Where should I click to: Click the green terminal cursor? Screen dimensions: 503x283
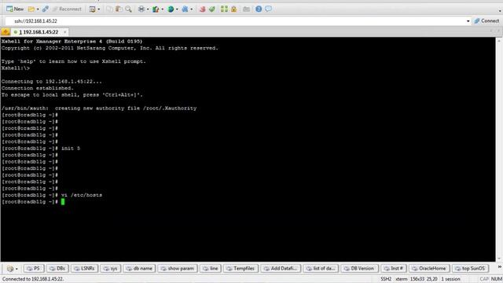click(63, 202)
